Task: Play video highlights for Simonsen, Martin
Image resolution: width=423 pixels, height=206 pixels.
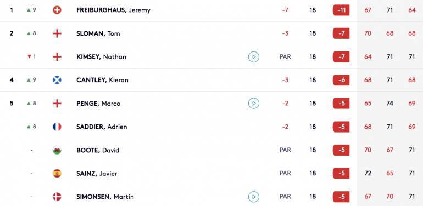Action: tap(254, 197)
